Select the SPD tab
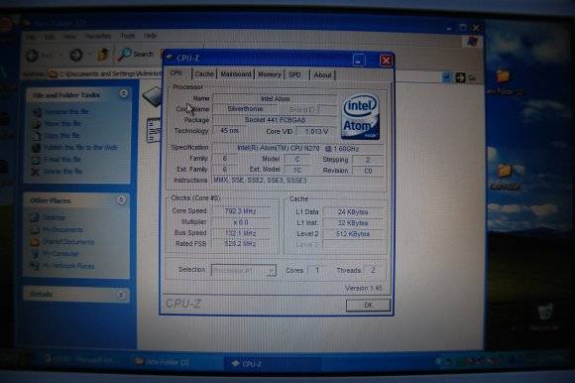This screenshot has height=383, width=575. point(294,74)
